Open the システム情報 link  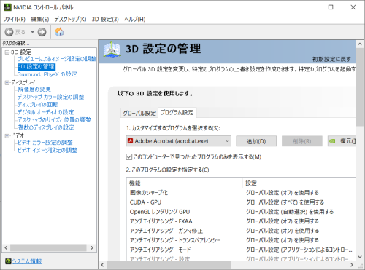(x=27, y=261)
